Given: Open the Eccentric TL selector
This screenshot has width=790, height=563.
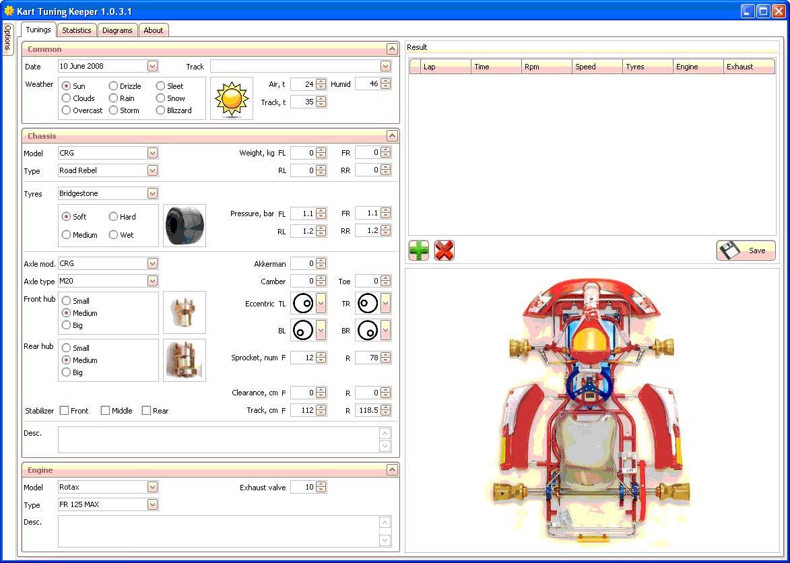Looking at the screenshot, I should point(321,304).
